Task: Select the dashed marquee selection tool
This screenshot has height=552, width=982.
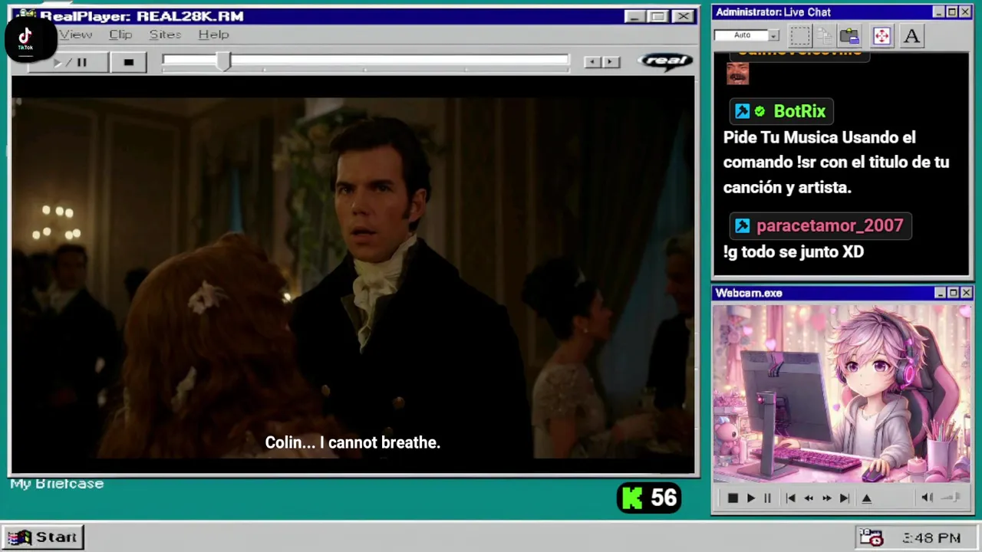Action: pos(800,35)
